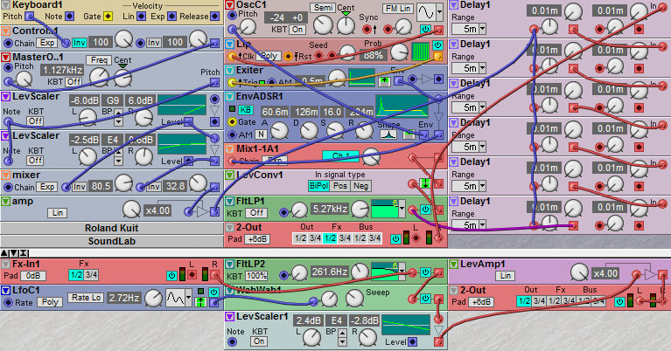This screenshot has height=351, width=671.
Task: Click the green up-arrow button in Exiter module
Action: (x=384, y=81)
